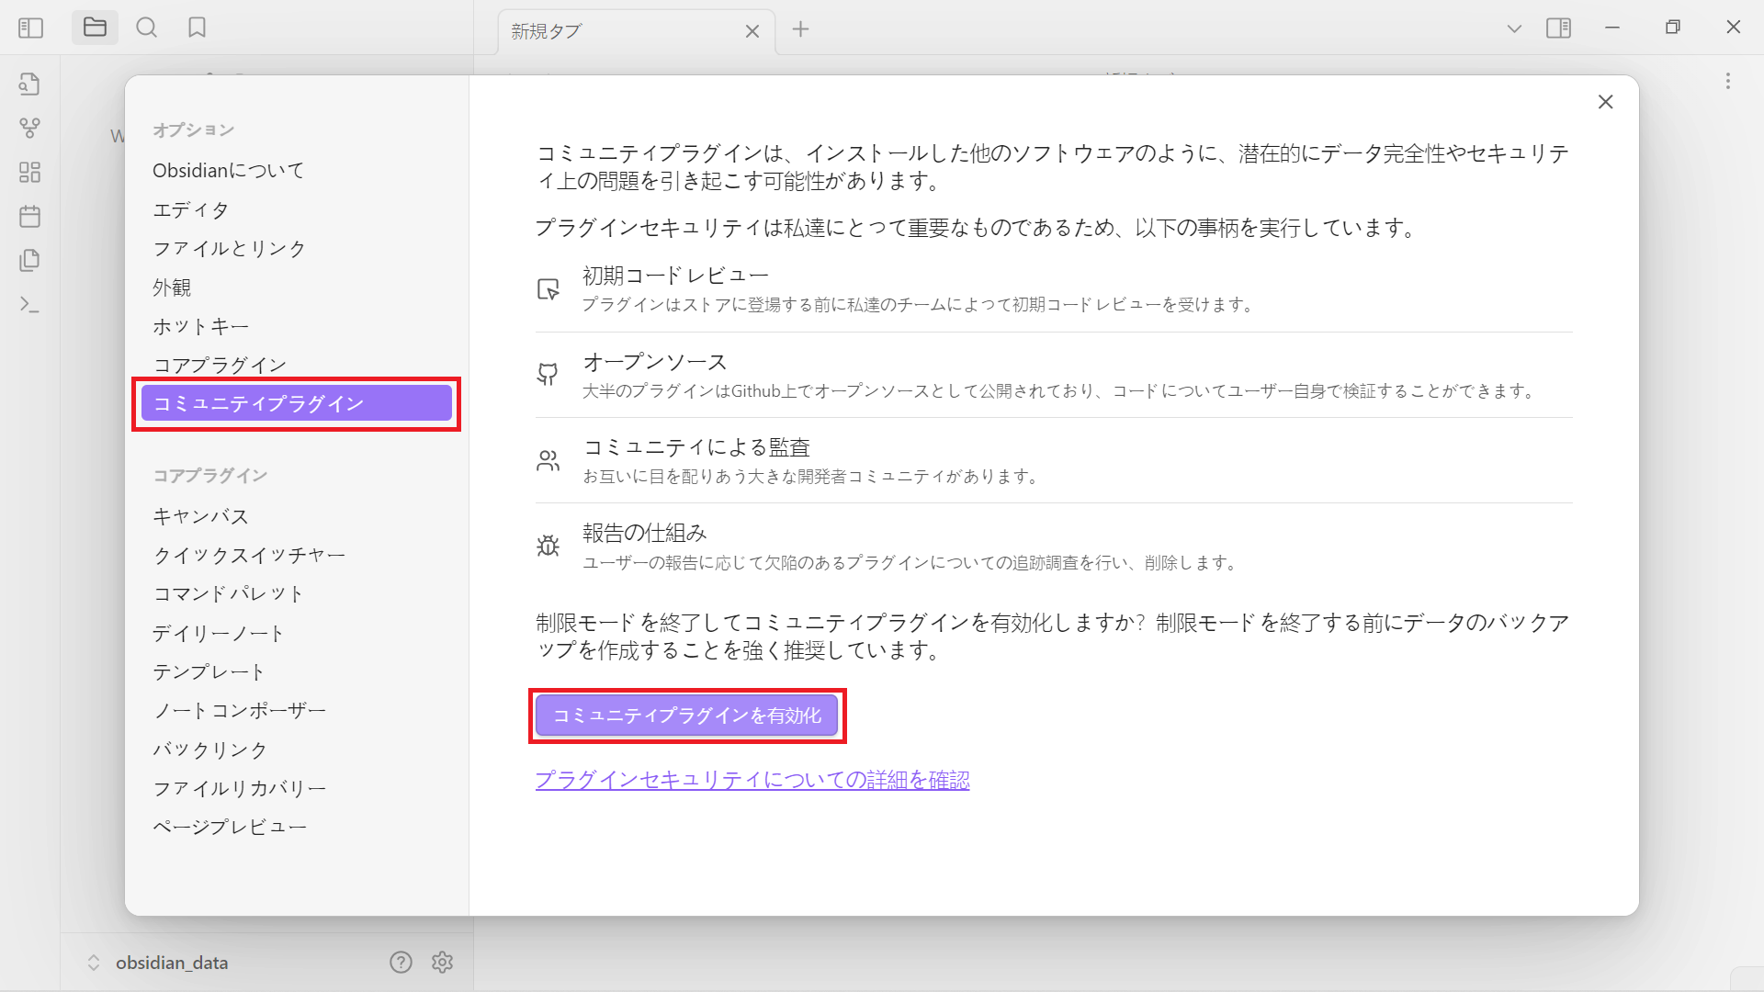Toggle the left sidebar collapse icon
This screenshot has height=992, width=1764.
(x=30, y=28)
